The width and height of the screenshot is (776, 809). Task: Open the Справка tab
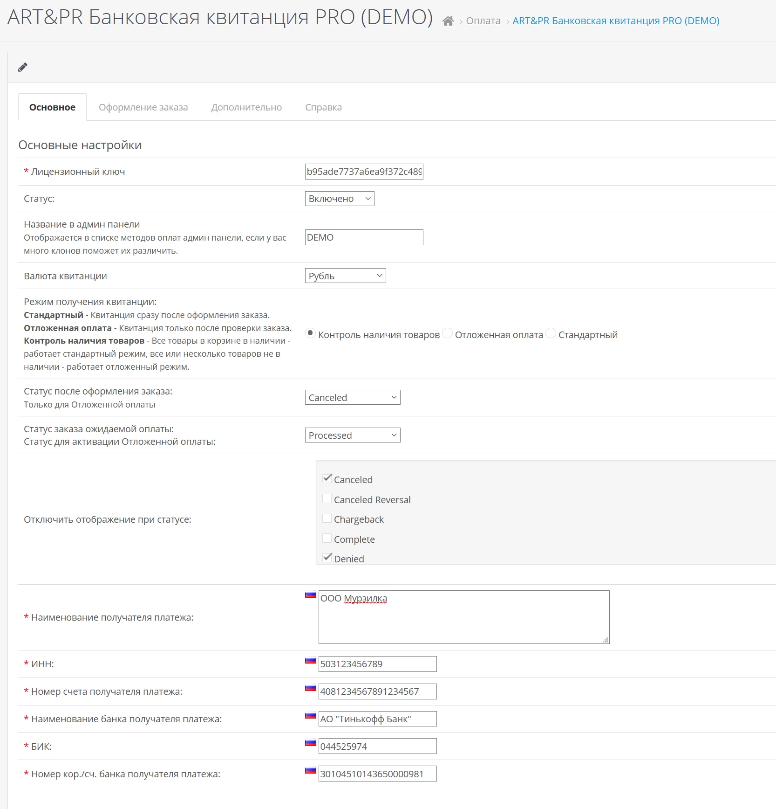(x=323, y=107)
